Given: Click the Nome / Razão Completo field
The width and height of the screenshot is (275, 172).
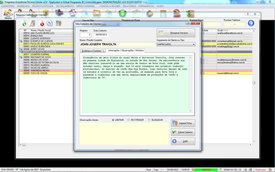Looking at the screenshot, I should (x=117, y=44).
